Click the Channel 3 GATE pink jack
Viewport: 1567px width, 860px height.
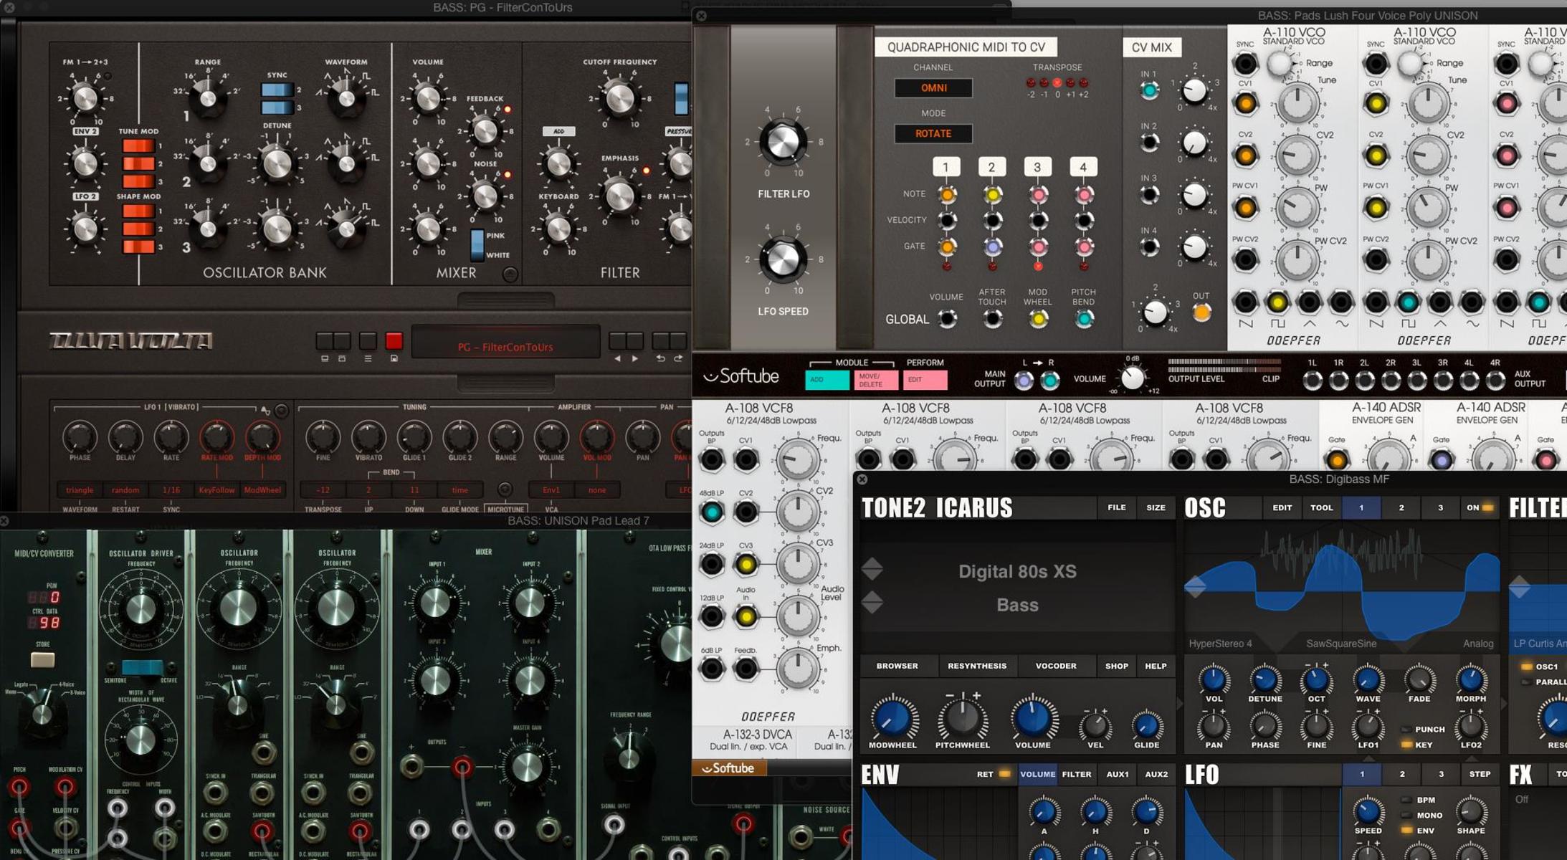(x=1037, y=247)
